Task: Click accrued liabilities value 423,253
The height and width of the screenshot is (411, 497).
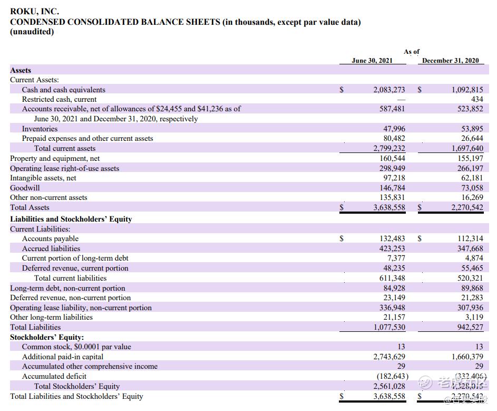Action: click(x=392, y=248)
